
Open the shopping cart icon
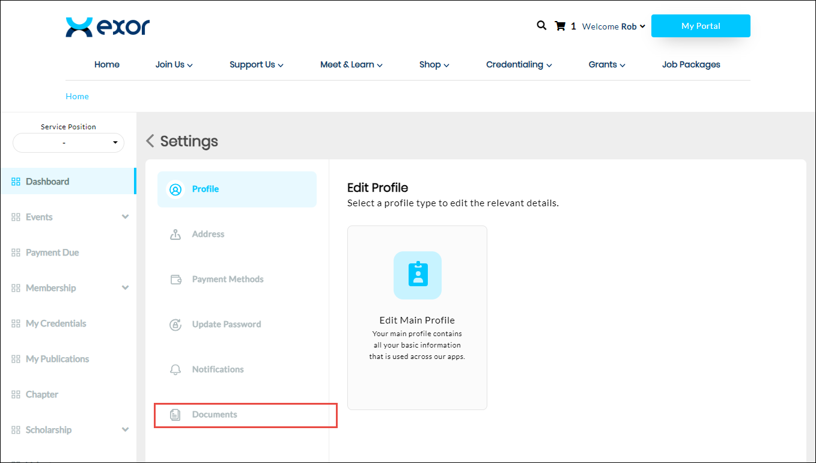click(560, 26)
